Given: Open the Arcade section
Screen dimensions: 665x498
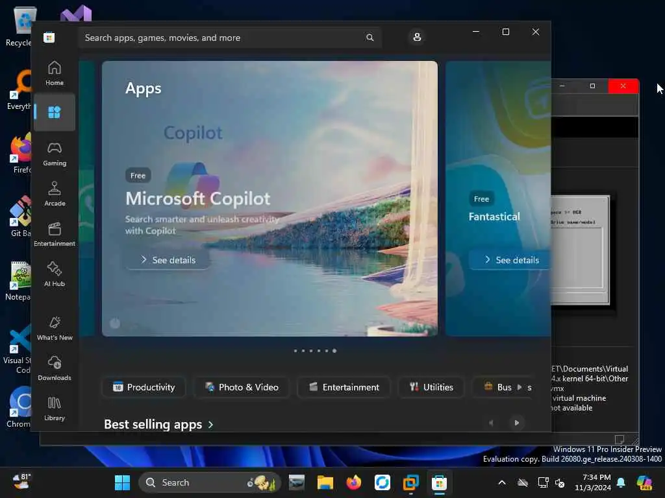Looking at the screenshot, I should (x=55, y=194).
